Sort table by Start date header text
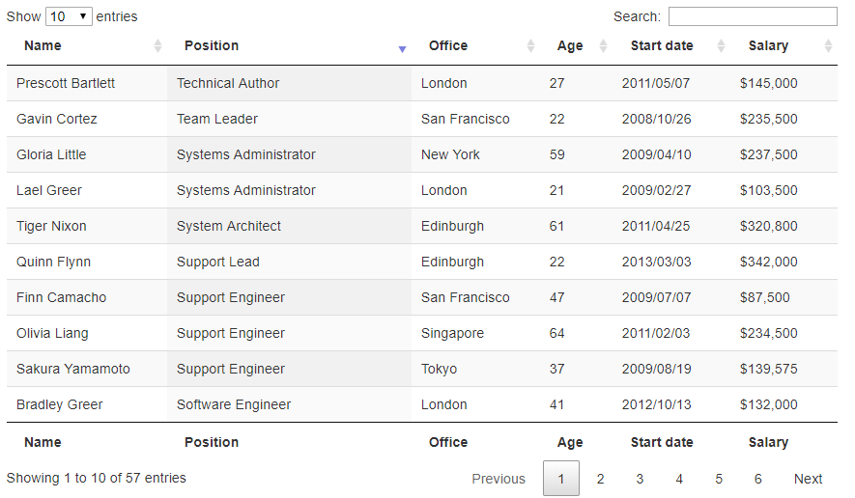 pyautogui.click(x=662, y=46)
